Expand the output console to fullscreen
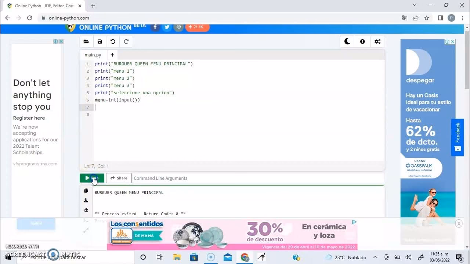The height and width of the screenshot is (264, 470). coord(86,230)
